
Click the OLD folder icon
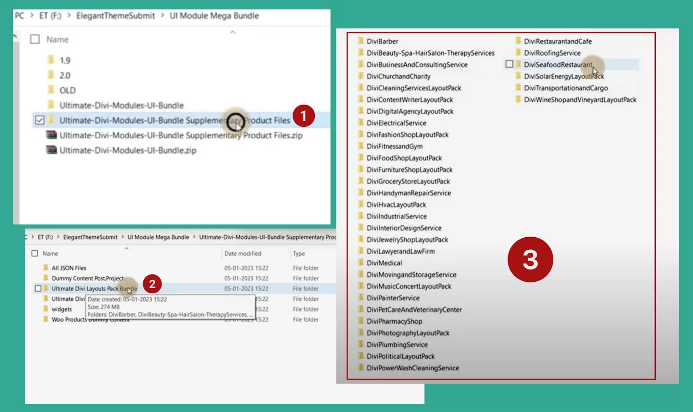point(51,90)
